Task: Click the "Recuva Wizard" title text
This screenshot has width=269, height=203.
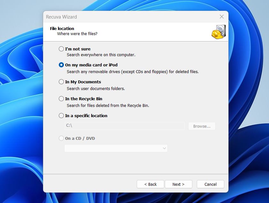Action: click(61, 17)
